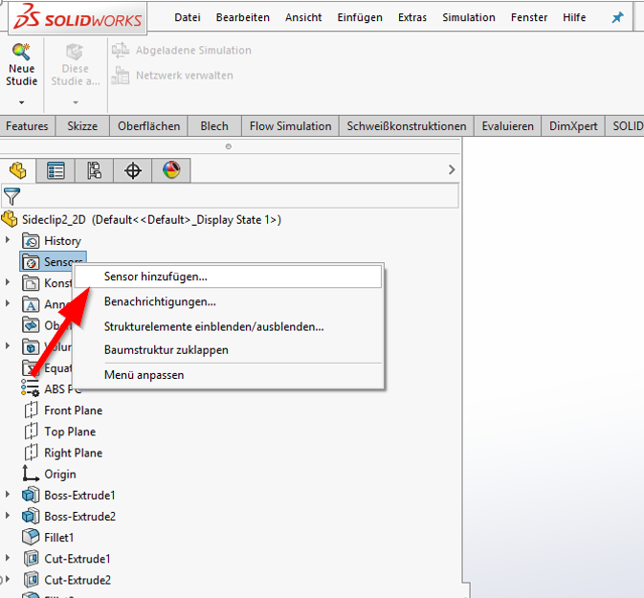
Task: Click Baumstruktur zuklappen menu entry
Action: (x=166, y=349)
